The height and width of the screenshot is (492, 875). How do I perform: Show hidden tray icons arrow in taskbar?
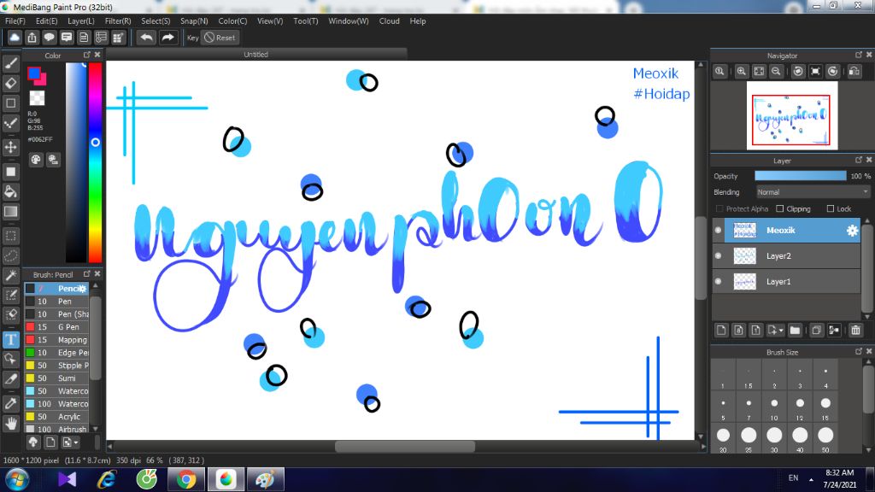pos(812,479)
